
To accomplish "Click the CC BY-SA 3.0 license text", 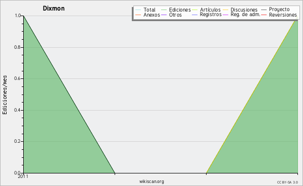I will 287,182.
